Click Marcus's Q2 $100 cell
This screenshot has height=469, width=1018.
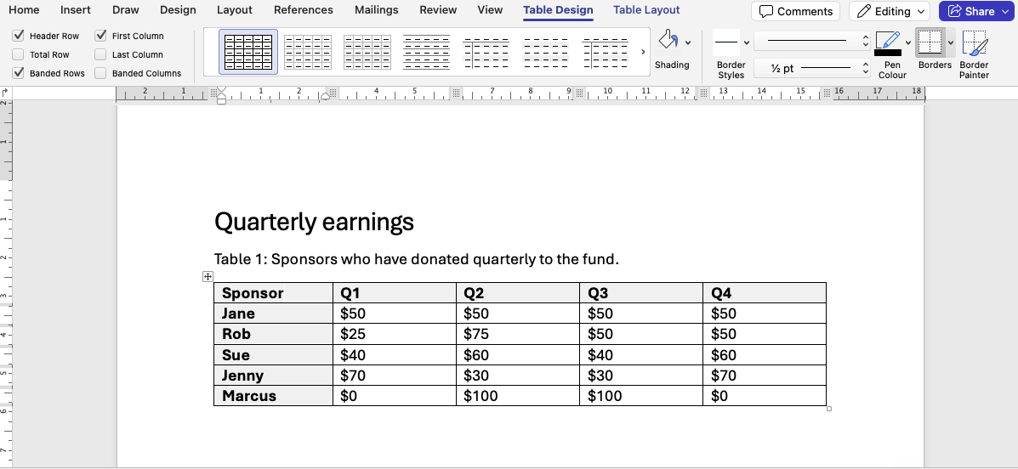coord(518,396)
